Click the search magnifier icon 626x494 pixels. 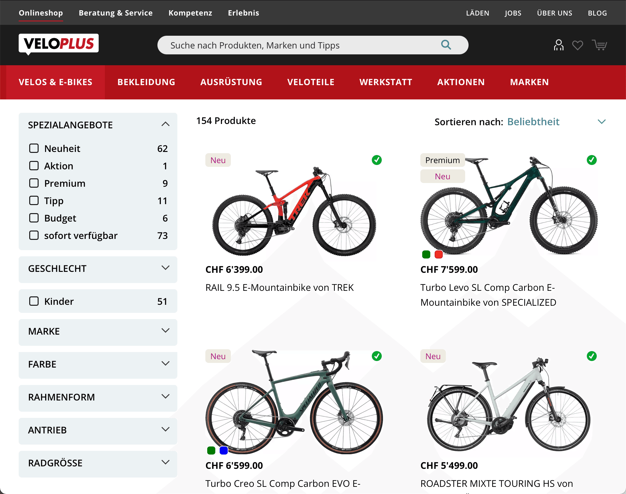tap(446, 45)
